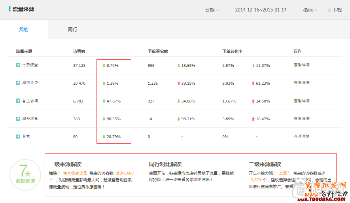Click the 同行对比解读 heading
This screenshot has width=350, height=203.
[165, 164]
